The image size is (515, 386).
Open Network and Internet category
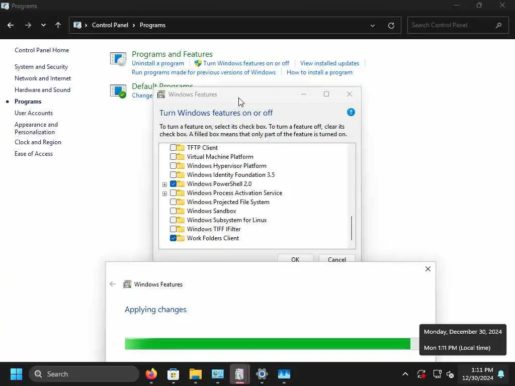[x=43, y=78]
